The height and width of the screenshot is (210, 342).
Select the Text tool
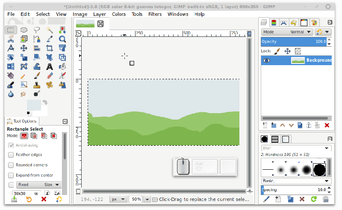(x=50, y=66)
